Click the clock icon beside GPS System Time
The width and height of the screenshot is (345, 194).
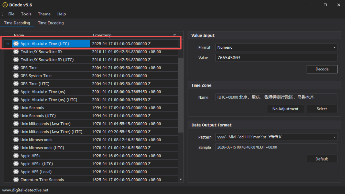(16, 76)
